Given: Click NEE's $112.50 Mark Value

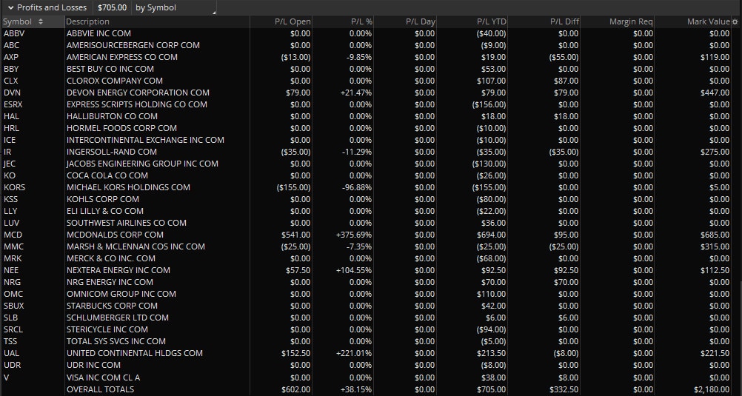Looking at the screenshot, I should click(715, 270).
